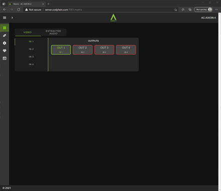The width and height of the screenshot is (221, 191).
Task: Open the Matrix grid sidebar icon
Action: click(x=5, y=28)
